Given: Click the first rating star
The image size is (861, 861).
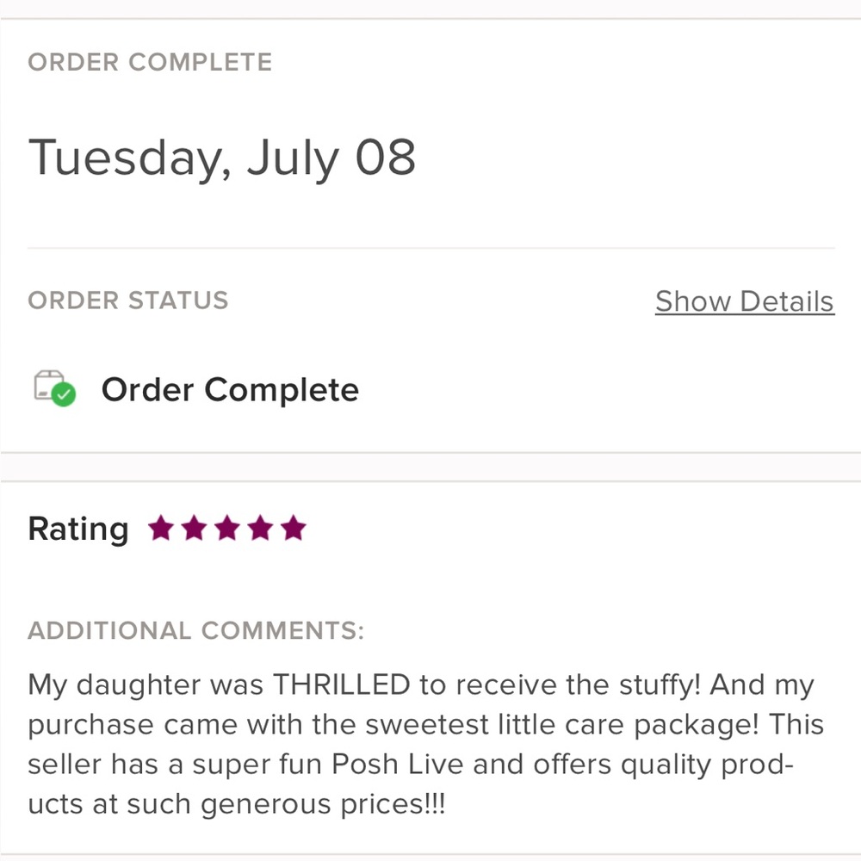Looking at the screenshot, I should [161, 528].
